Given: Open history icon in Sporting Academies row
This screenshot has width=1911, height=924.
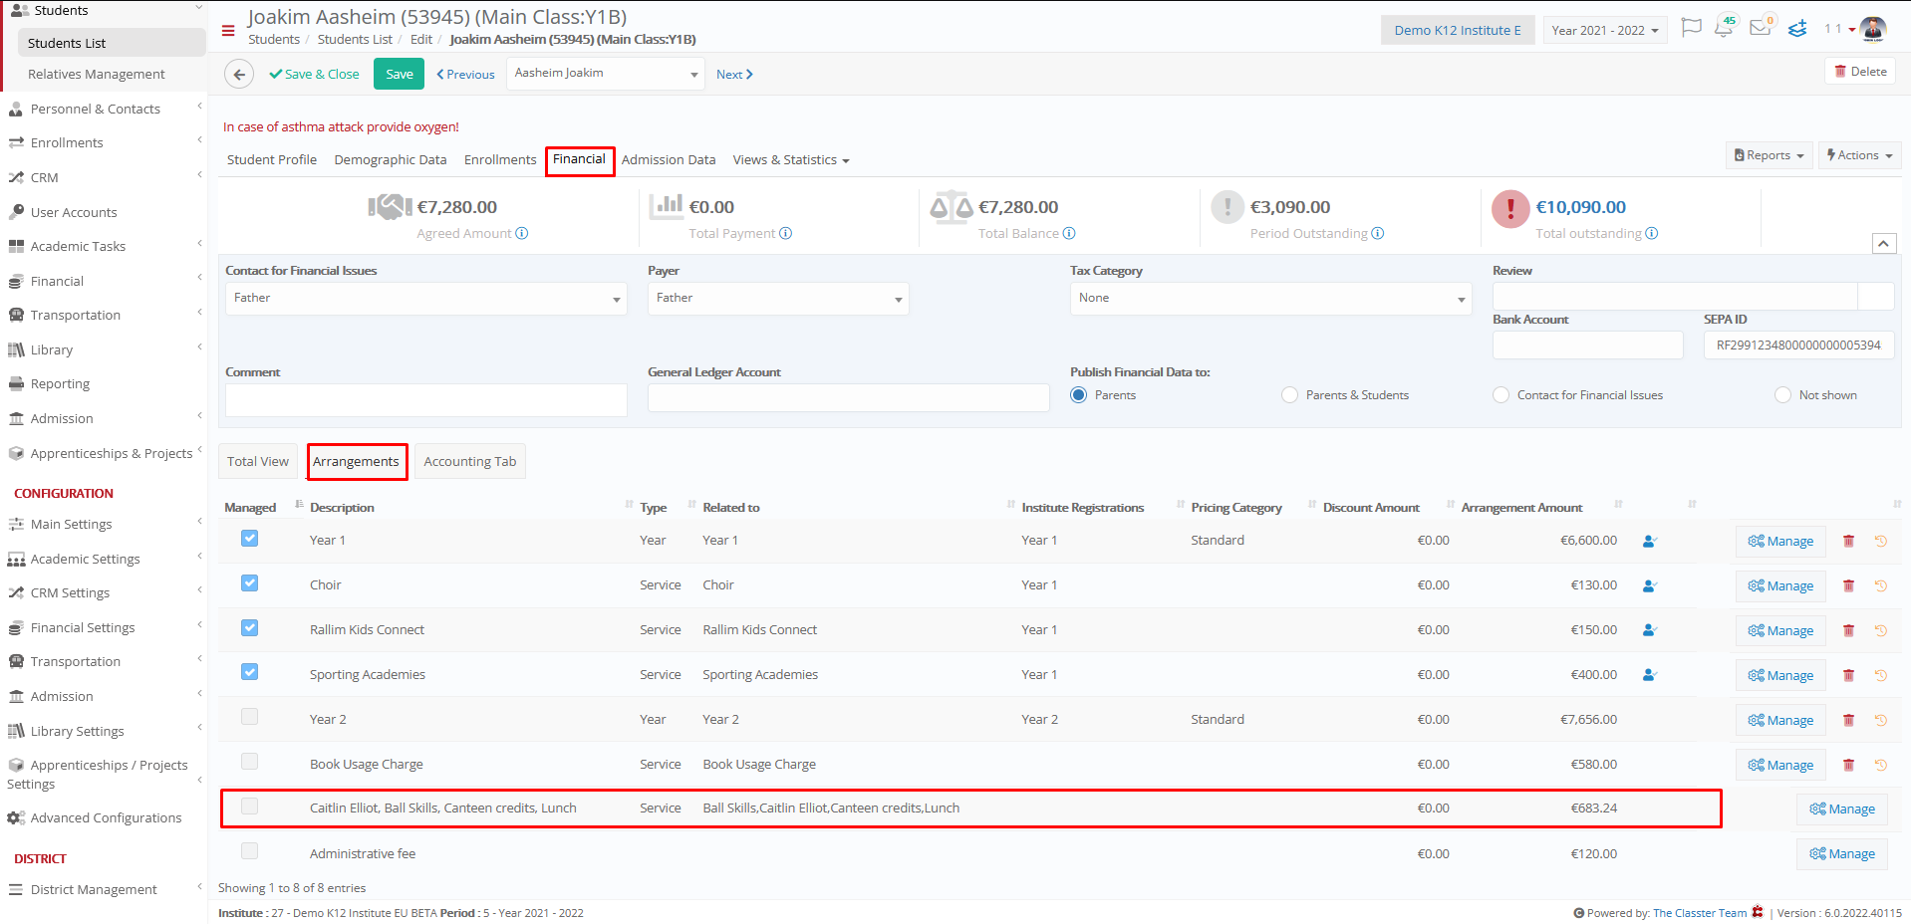Looking at the screenshot, I should tap(1881, 675).
